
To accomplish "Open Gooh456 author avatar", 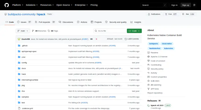I will pos(19,39).
